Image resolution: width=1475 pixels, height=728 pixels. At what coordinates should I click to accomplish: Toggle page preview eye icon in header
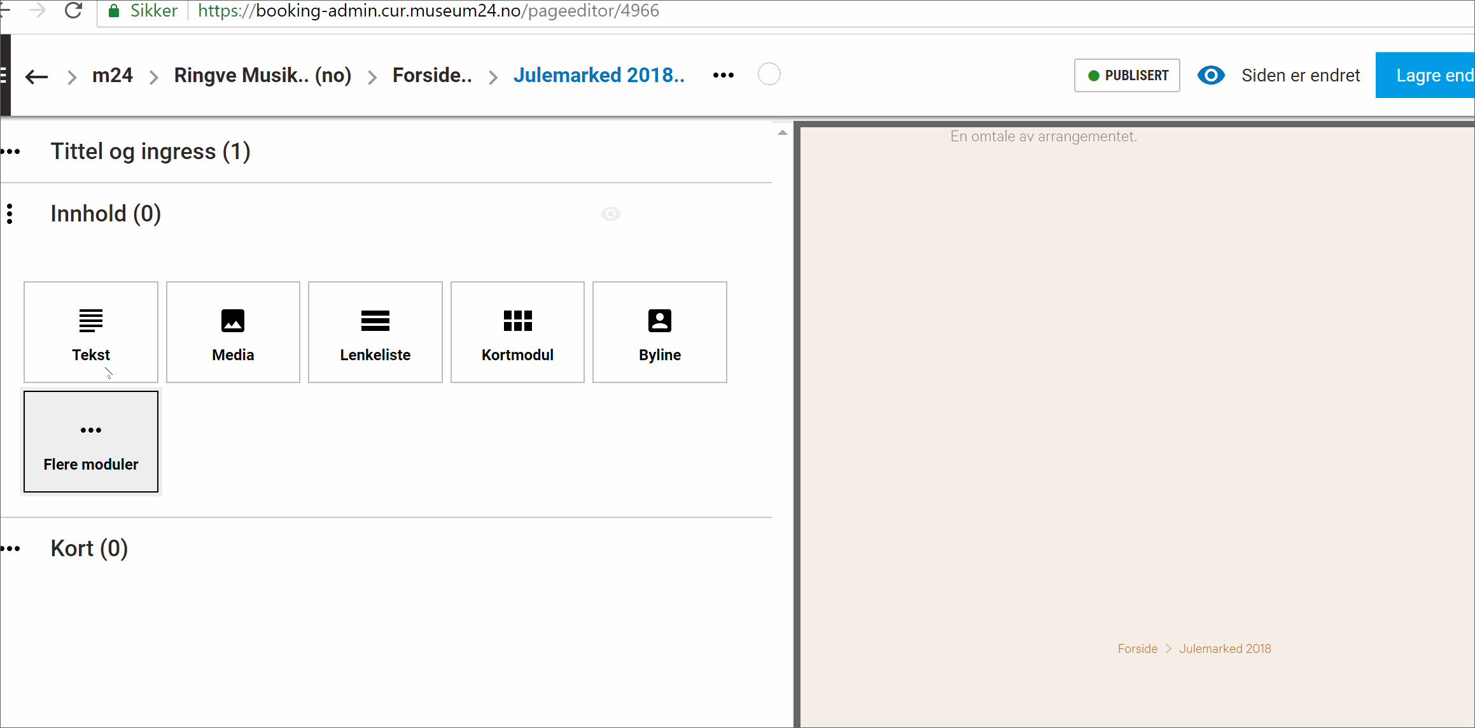[1210, 75]
